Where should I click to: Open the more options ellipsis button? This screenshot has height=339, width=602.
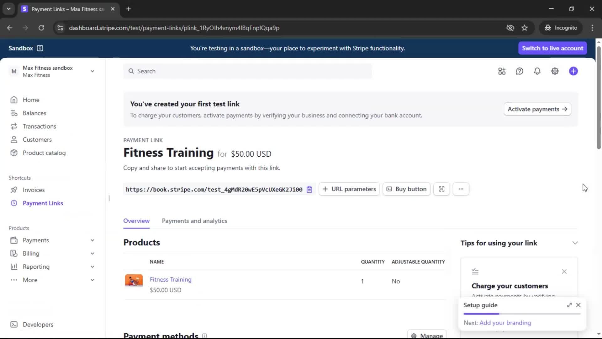coord(461,189)
